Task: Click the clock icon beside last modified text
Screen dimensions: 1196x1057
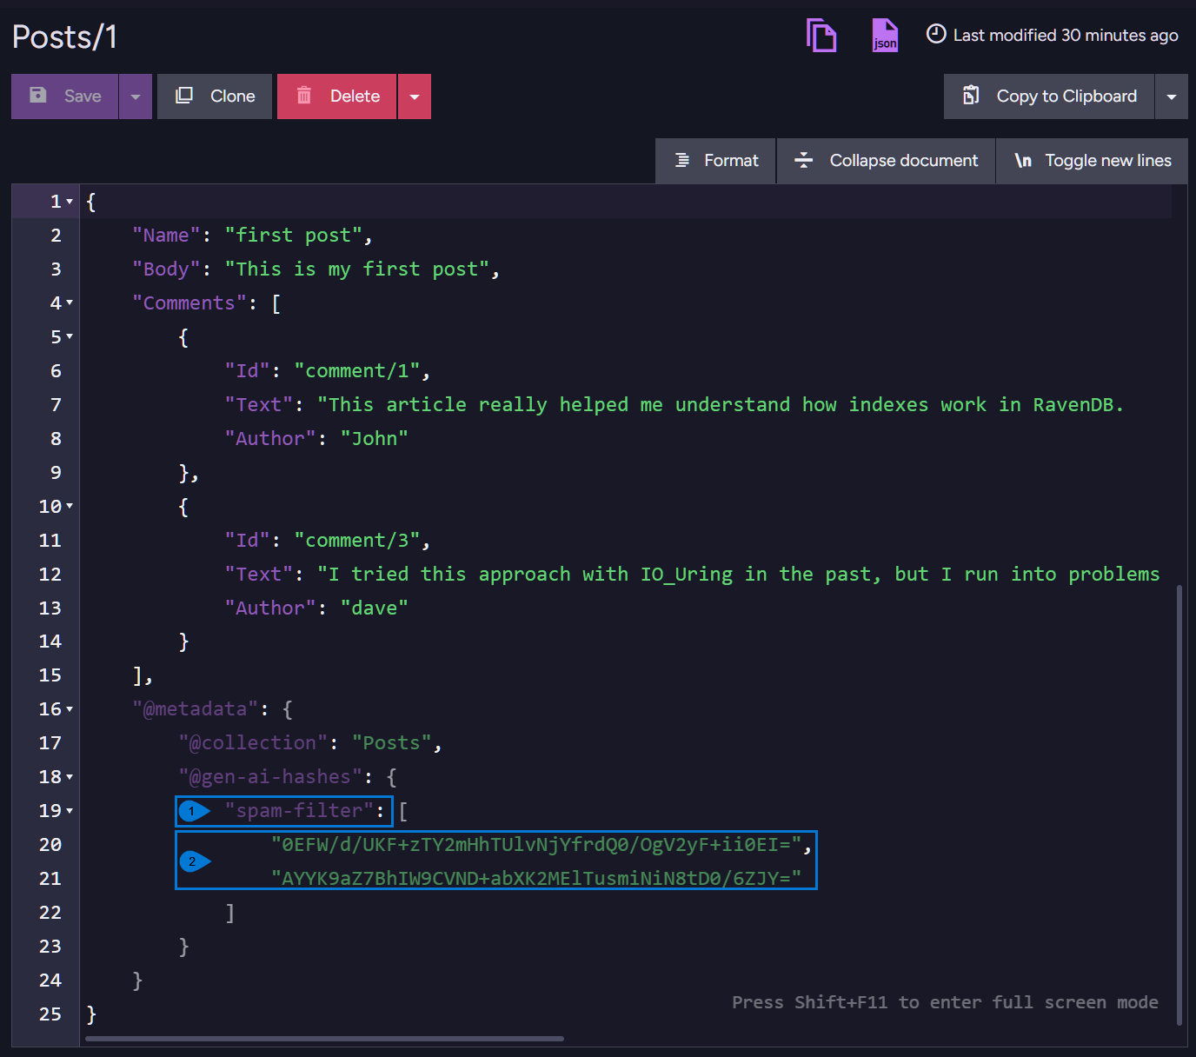Action: point(935,35)
